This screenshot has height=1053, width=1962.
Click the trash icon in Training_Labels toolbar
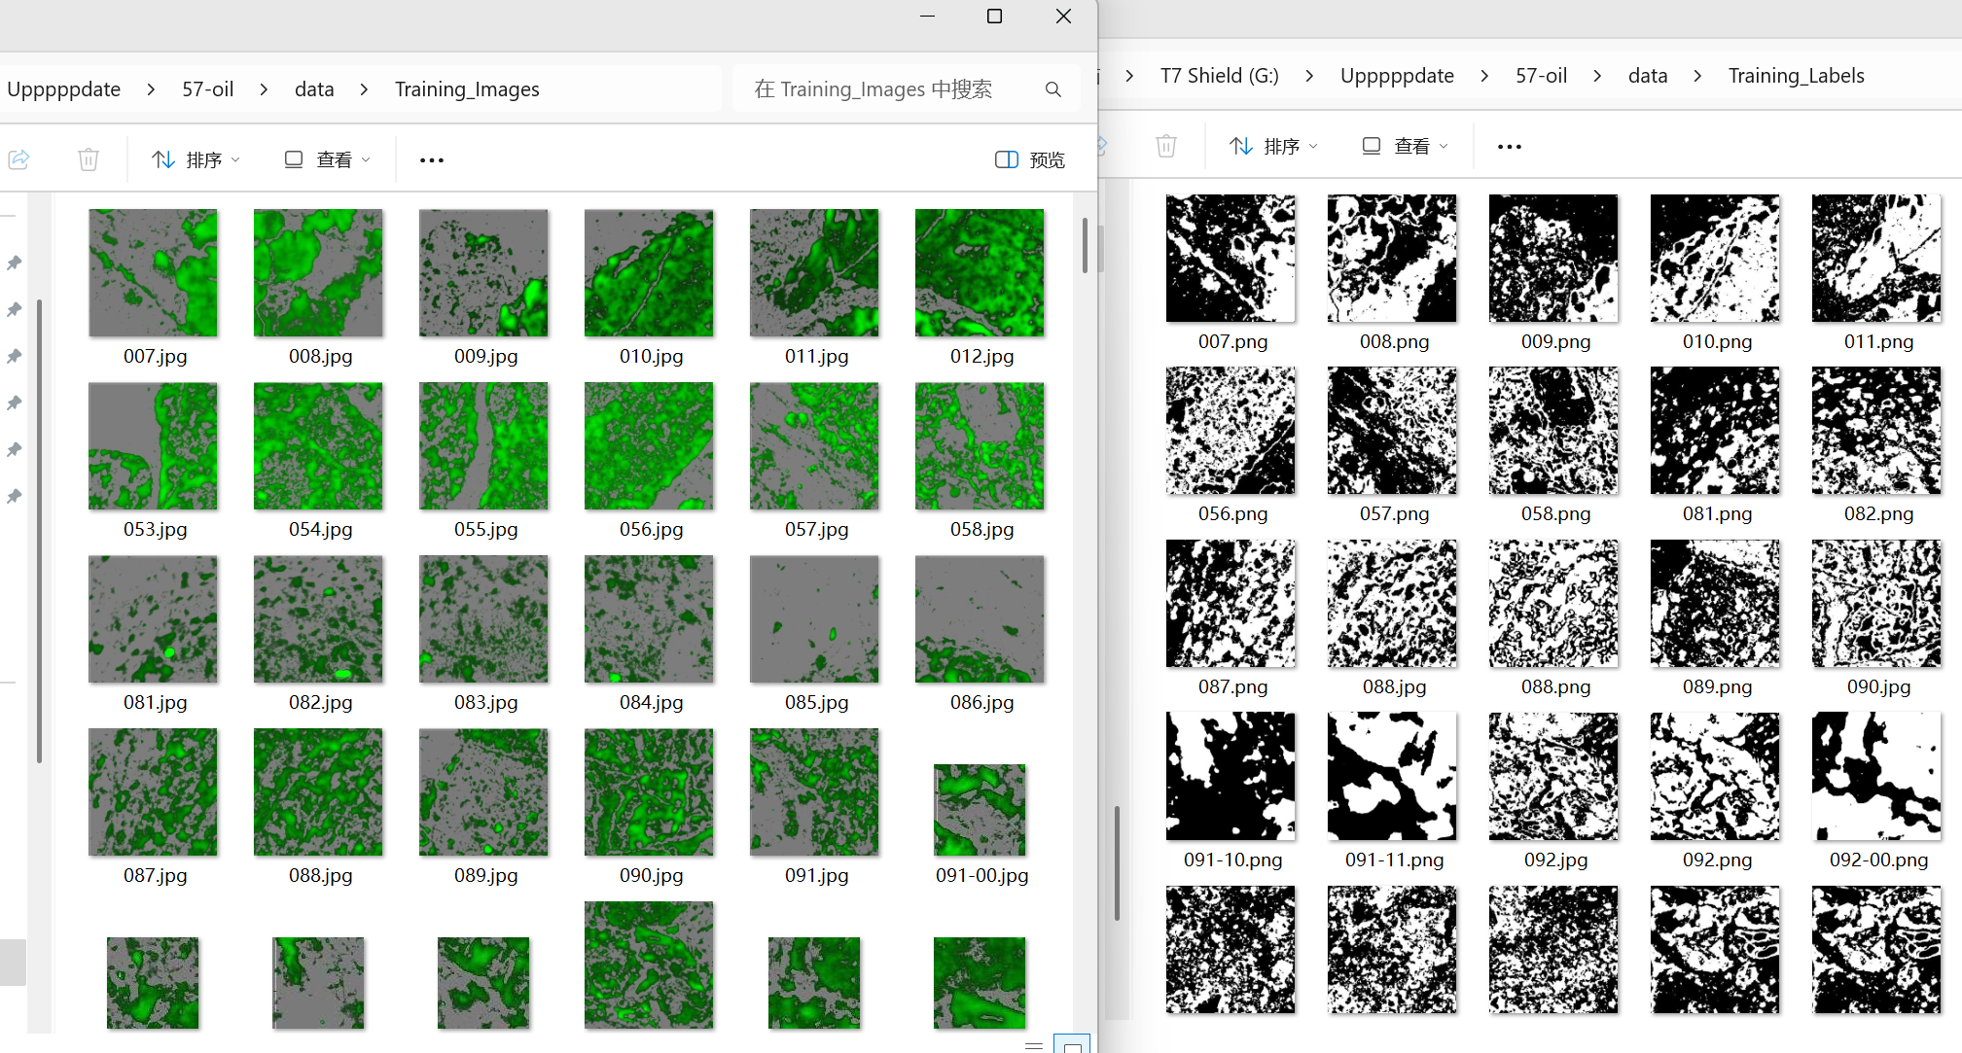coord(1166,146)
